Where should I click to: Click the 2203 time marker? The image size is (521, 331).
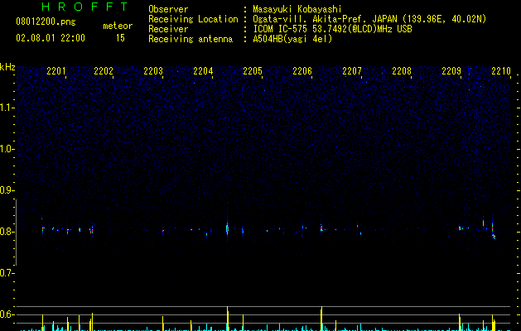(x=153, y=71)
